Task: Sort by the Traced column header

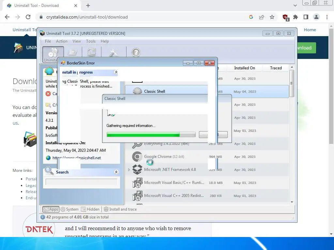Action: (x=276, y=68)
